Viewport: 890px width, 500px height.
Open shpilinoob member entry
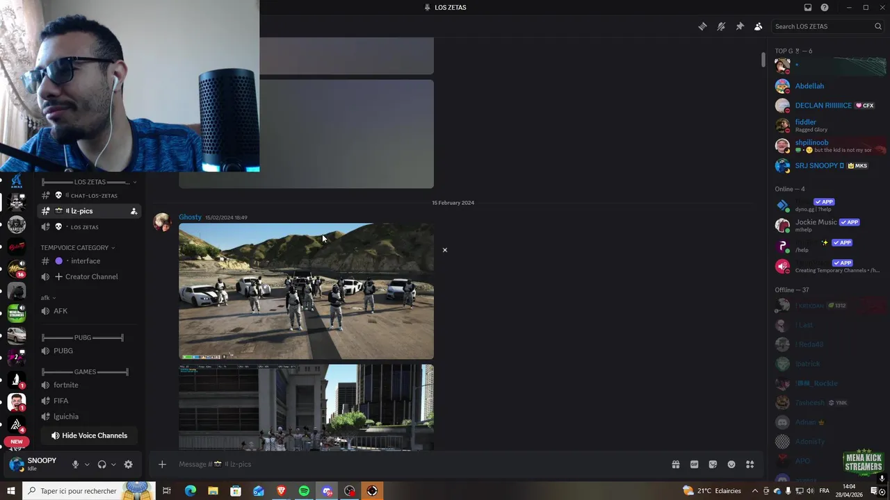click(829, 146)
